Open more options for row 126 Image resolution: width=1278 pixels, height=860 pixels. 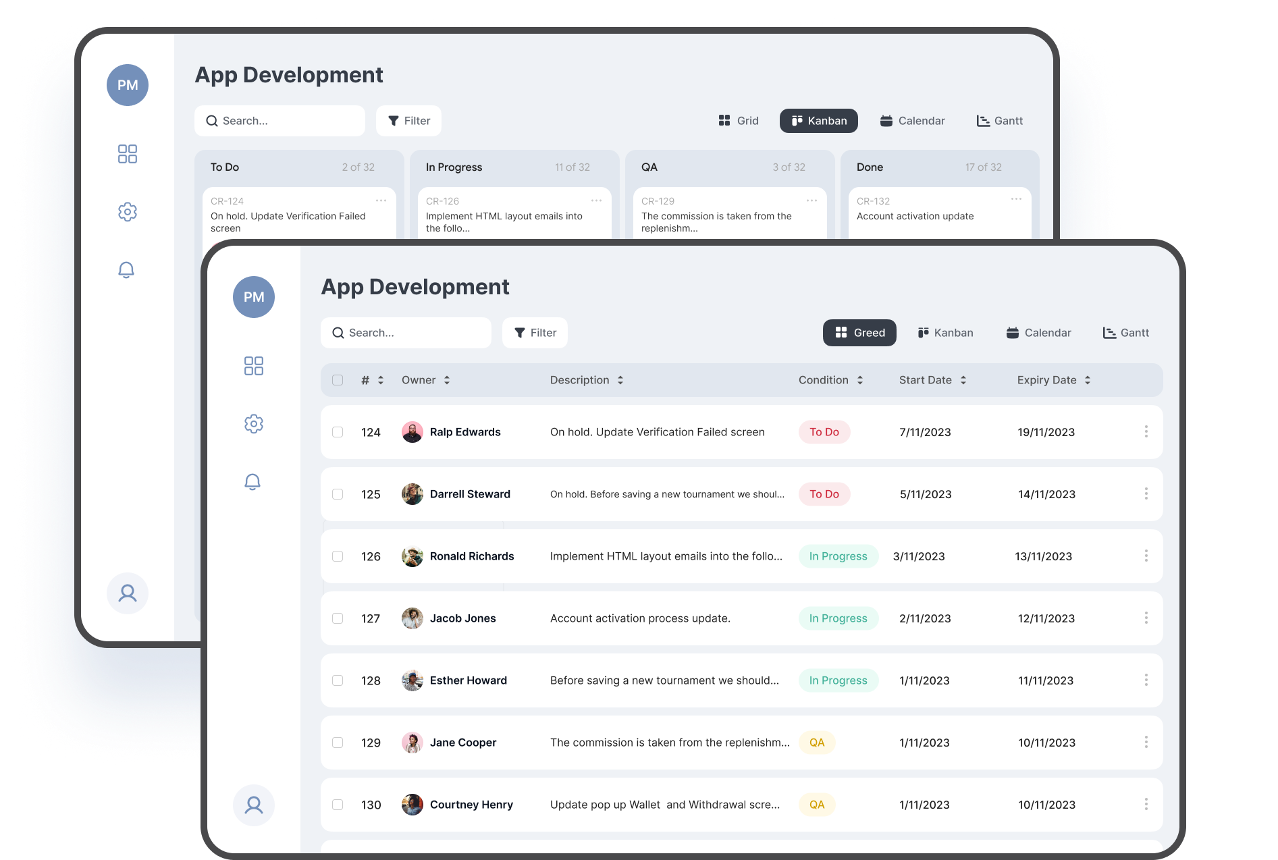point(1146,556)
